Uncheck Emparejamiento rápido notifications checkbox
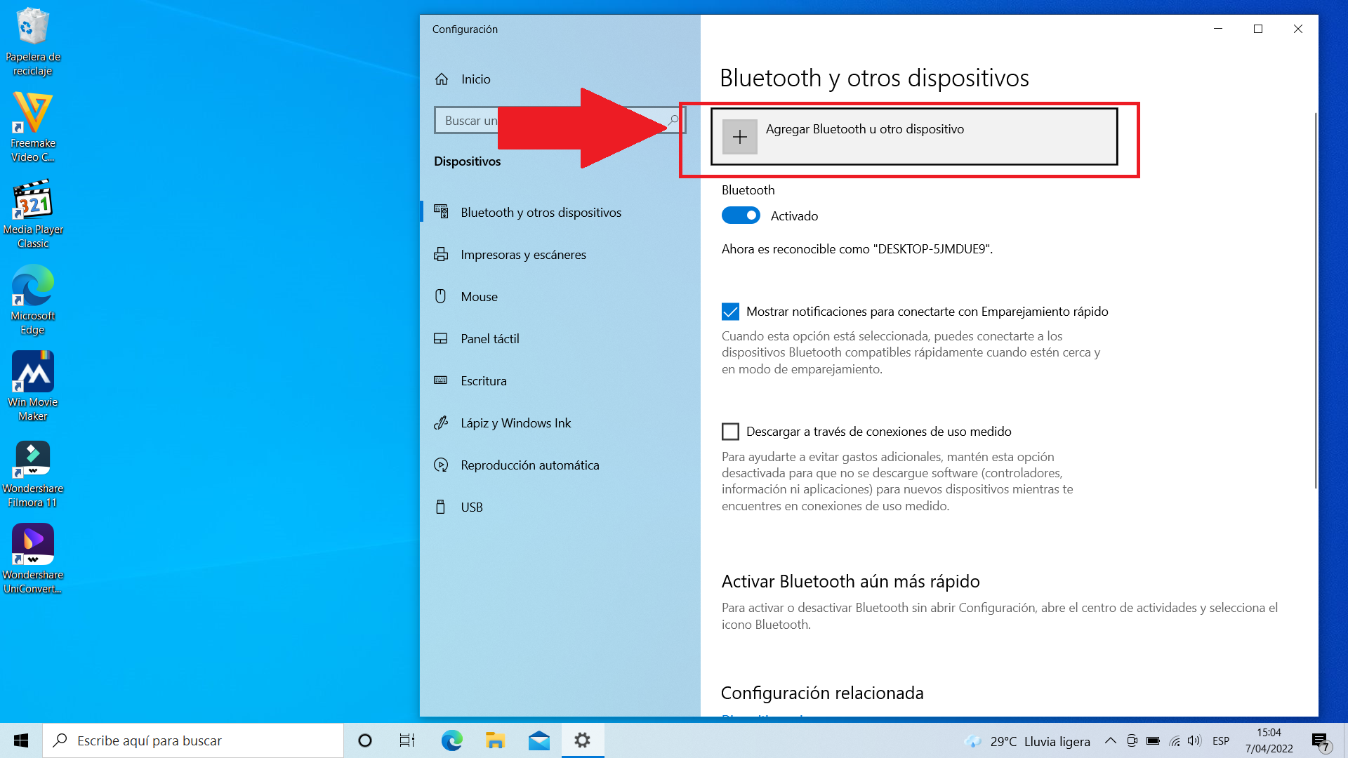This screenshot has height=758, width=1348. [x=730, y=312]
